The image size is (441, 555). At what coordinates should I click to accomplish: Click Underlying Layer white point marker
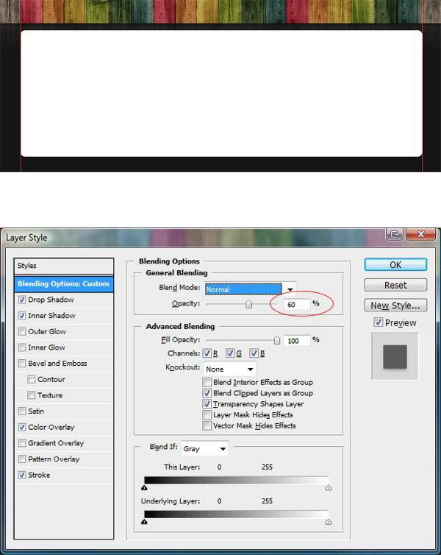pyautogui.click(x=329, y=522)
